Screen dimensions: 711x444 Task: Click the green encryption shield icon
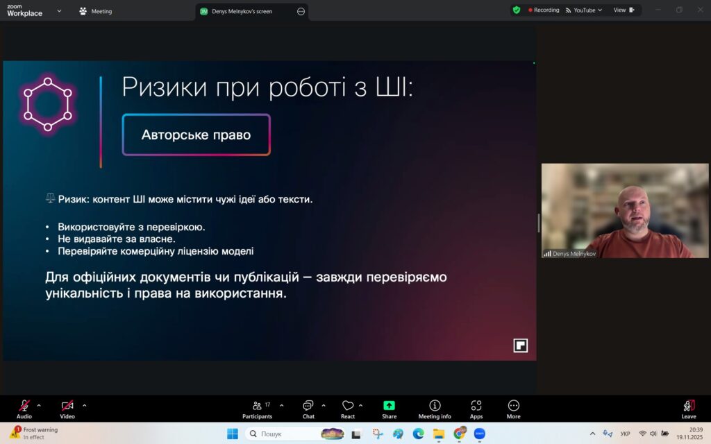tap(516, 10)
